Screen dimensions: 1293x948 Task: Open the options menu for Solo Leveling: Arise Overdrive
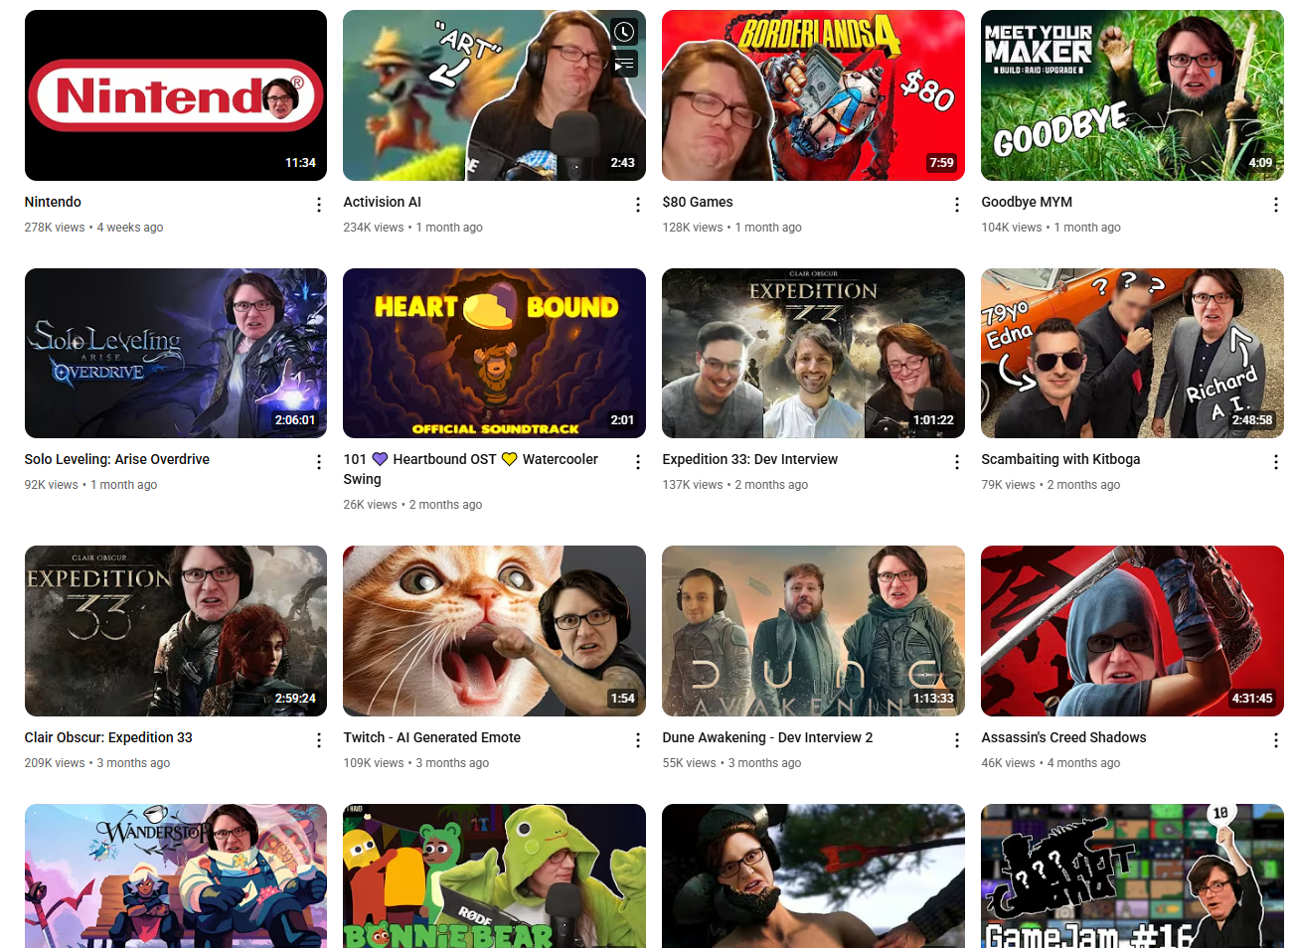click(x=318, y=462)
